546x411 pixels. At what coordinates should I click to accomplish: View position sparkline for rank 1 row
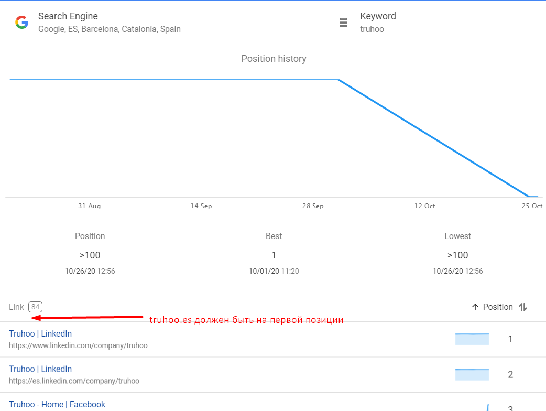[472, 339]
